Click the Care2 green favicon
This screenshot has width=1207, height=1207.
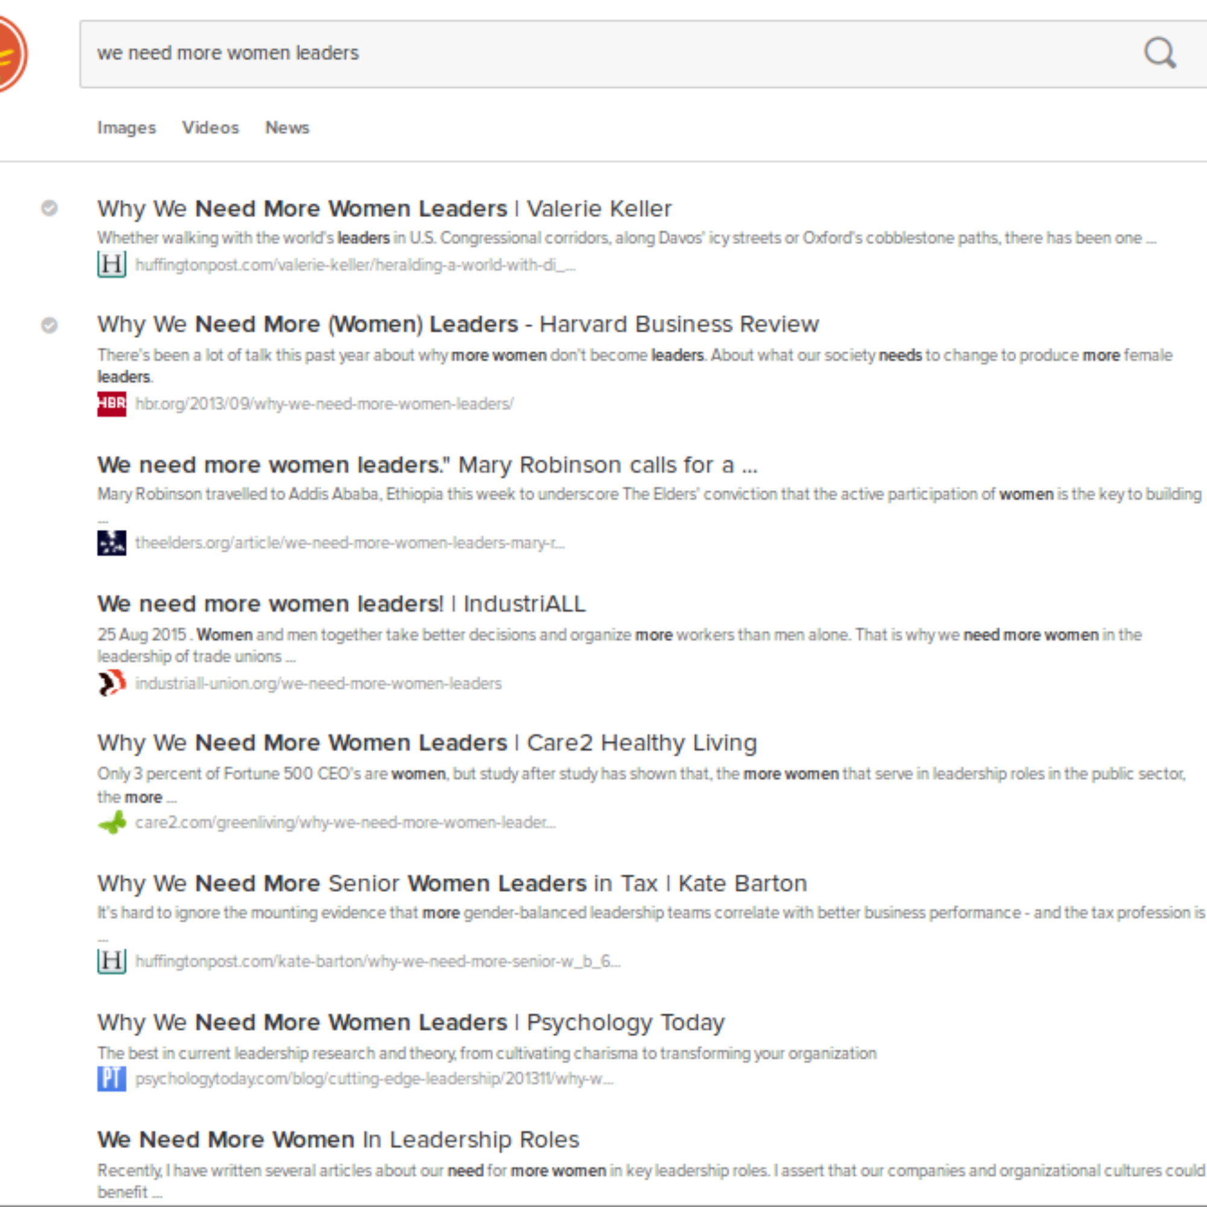[x=112, y=822]
